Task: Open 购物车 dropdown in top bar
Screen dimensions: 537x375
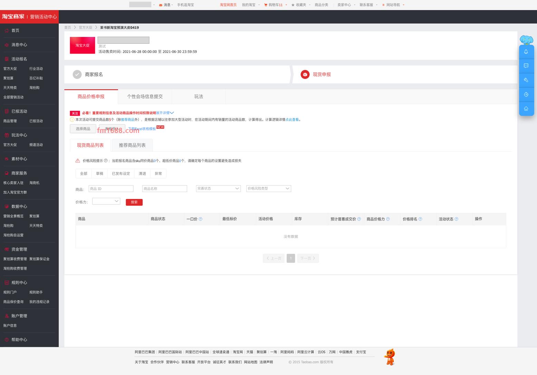Action: click(x=276, y=5)
